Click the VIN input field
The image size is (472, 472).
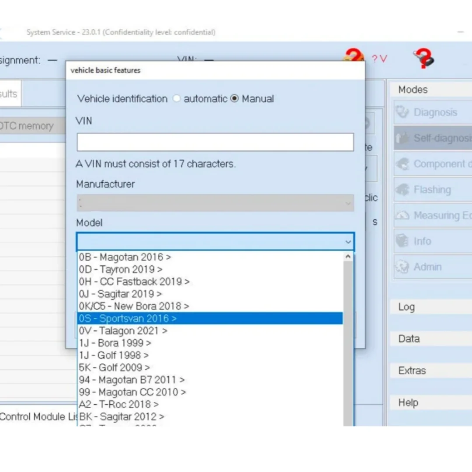pos(215,142)
